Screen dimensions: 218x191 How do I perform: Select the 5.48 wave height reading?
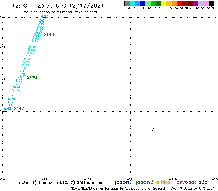33,47
